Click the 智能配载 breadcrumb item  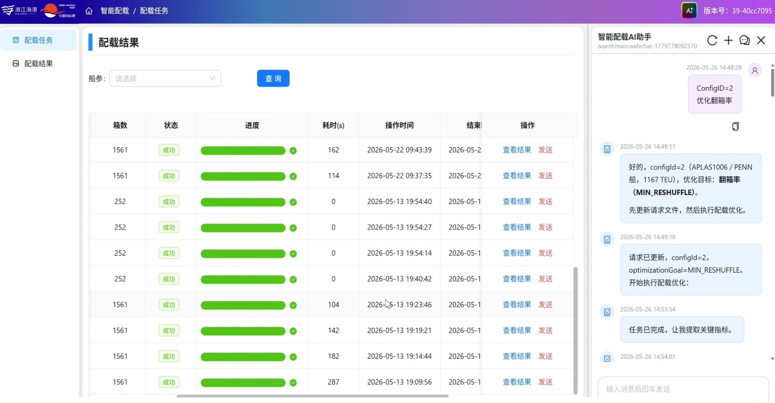pyautogui.click(x=114, y=11)
